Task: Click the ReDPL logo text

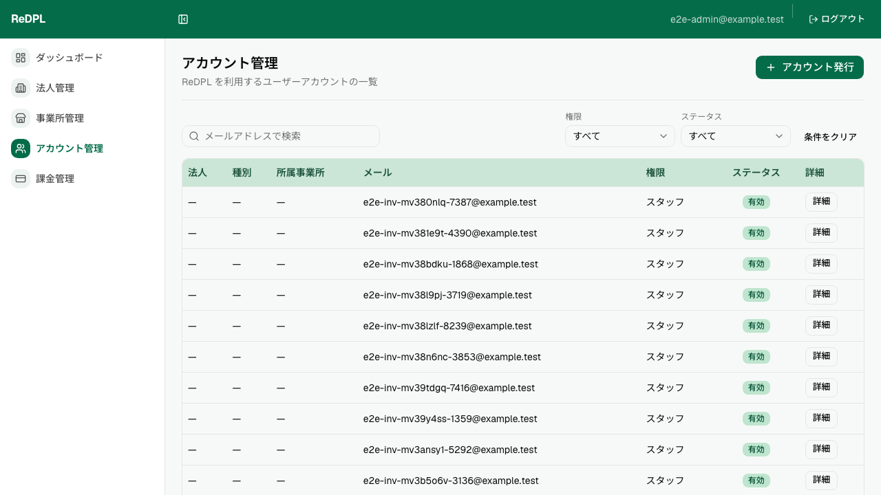Action: point(28,19)
